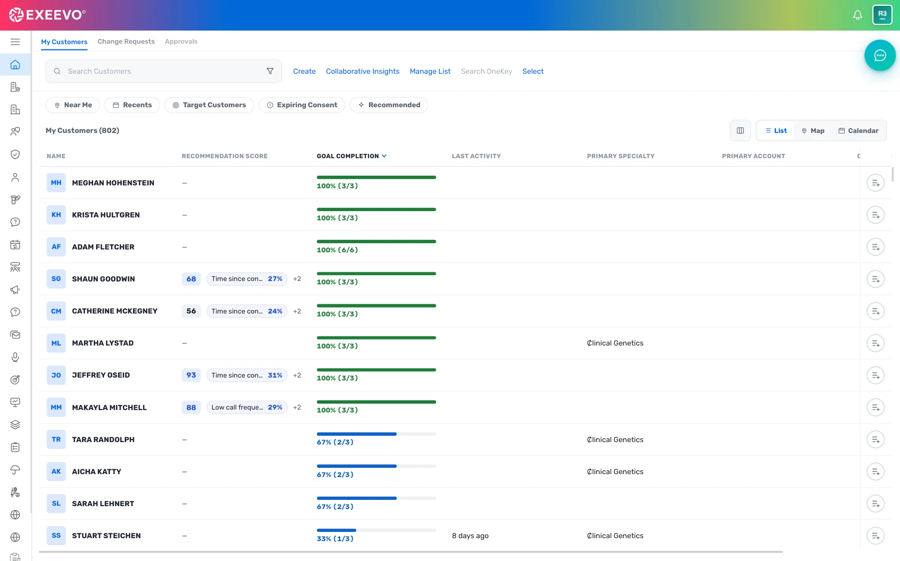900x561 pixels.
Task: Click the Create link
Action: click(x=304, y=71)
